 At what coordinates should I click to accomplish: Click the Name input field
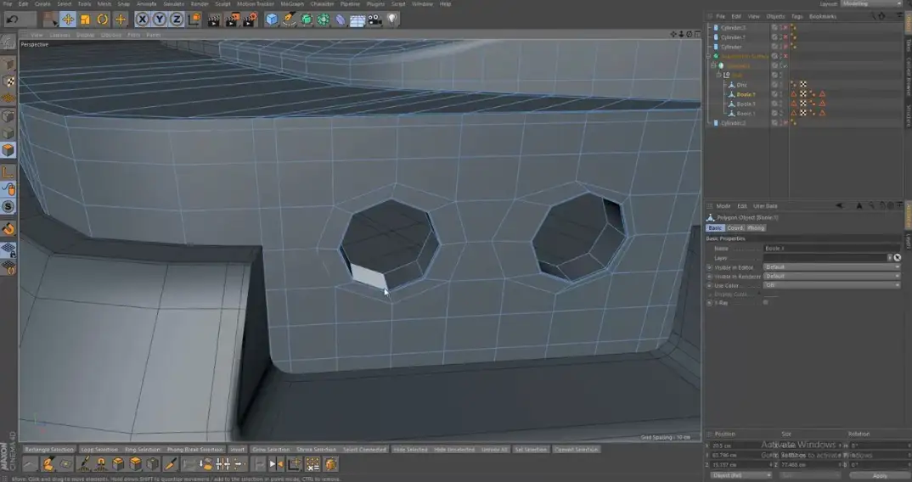coord(831,249)
